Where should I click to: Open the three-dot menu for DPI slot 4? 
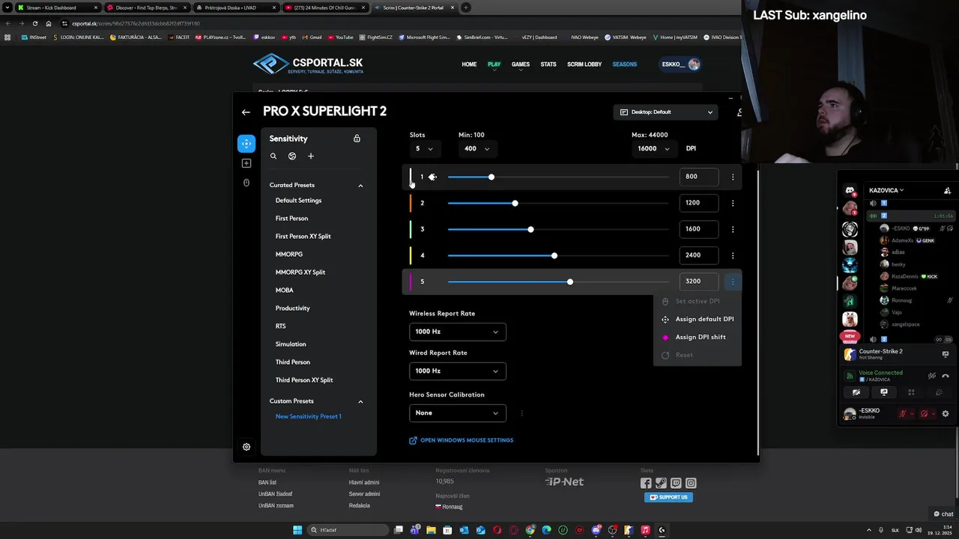coord(733,255)
